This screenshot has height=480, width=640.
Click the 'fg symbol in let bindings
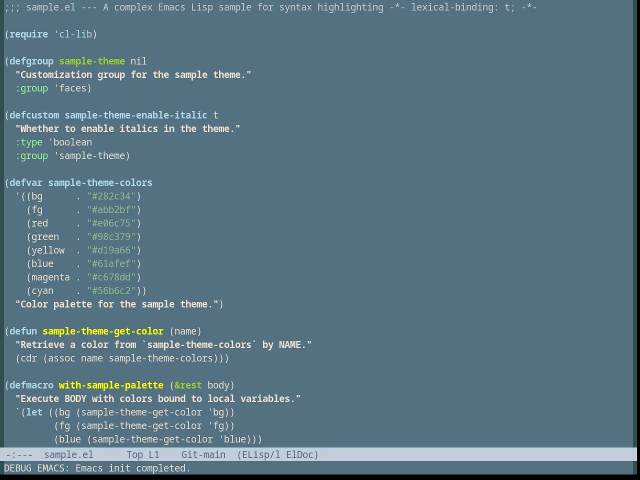coord(216,425)
